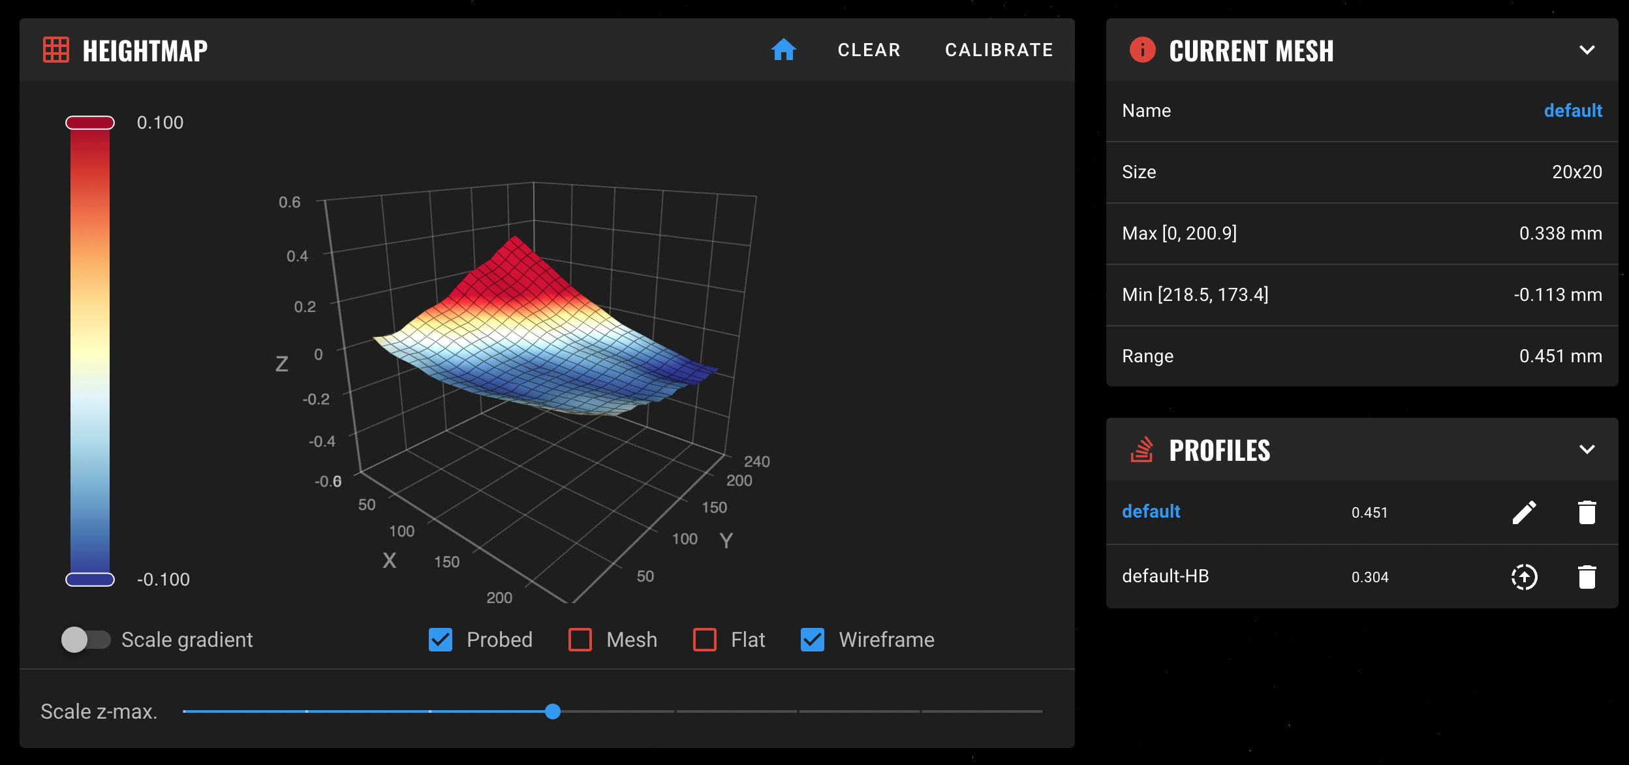Click the home reset view icon

pos(783,50)
